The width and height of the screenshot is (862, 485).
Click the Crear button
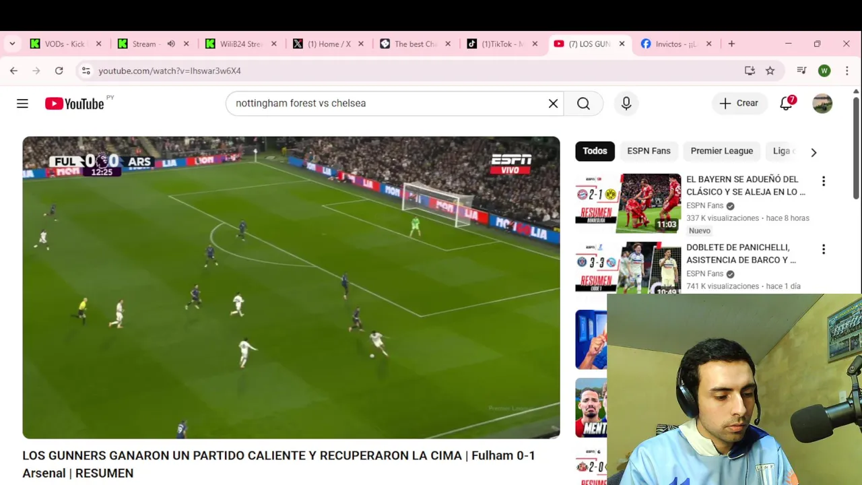point(739,103)
